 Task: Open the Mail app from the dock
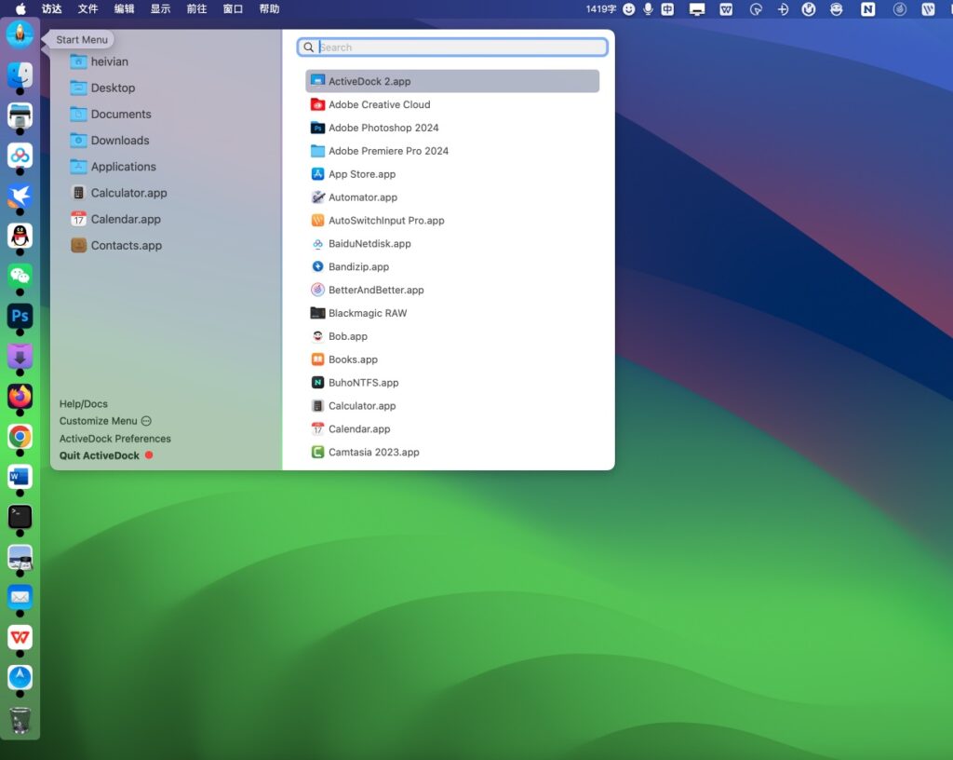tap(20, 597)
